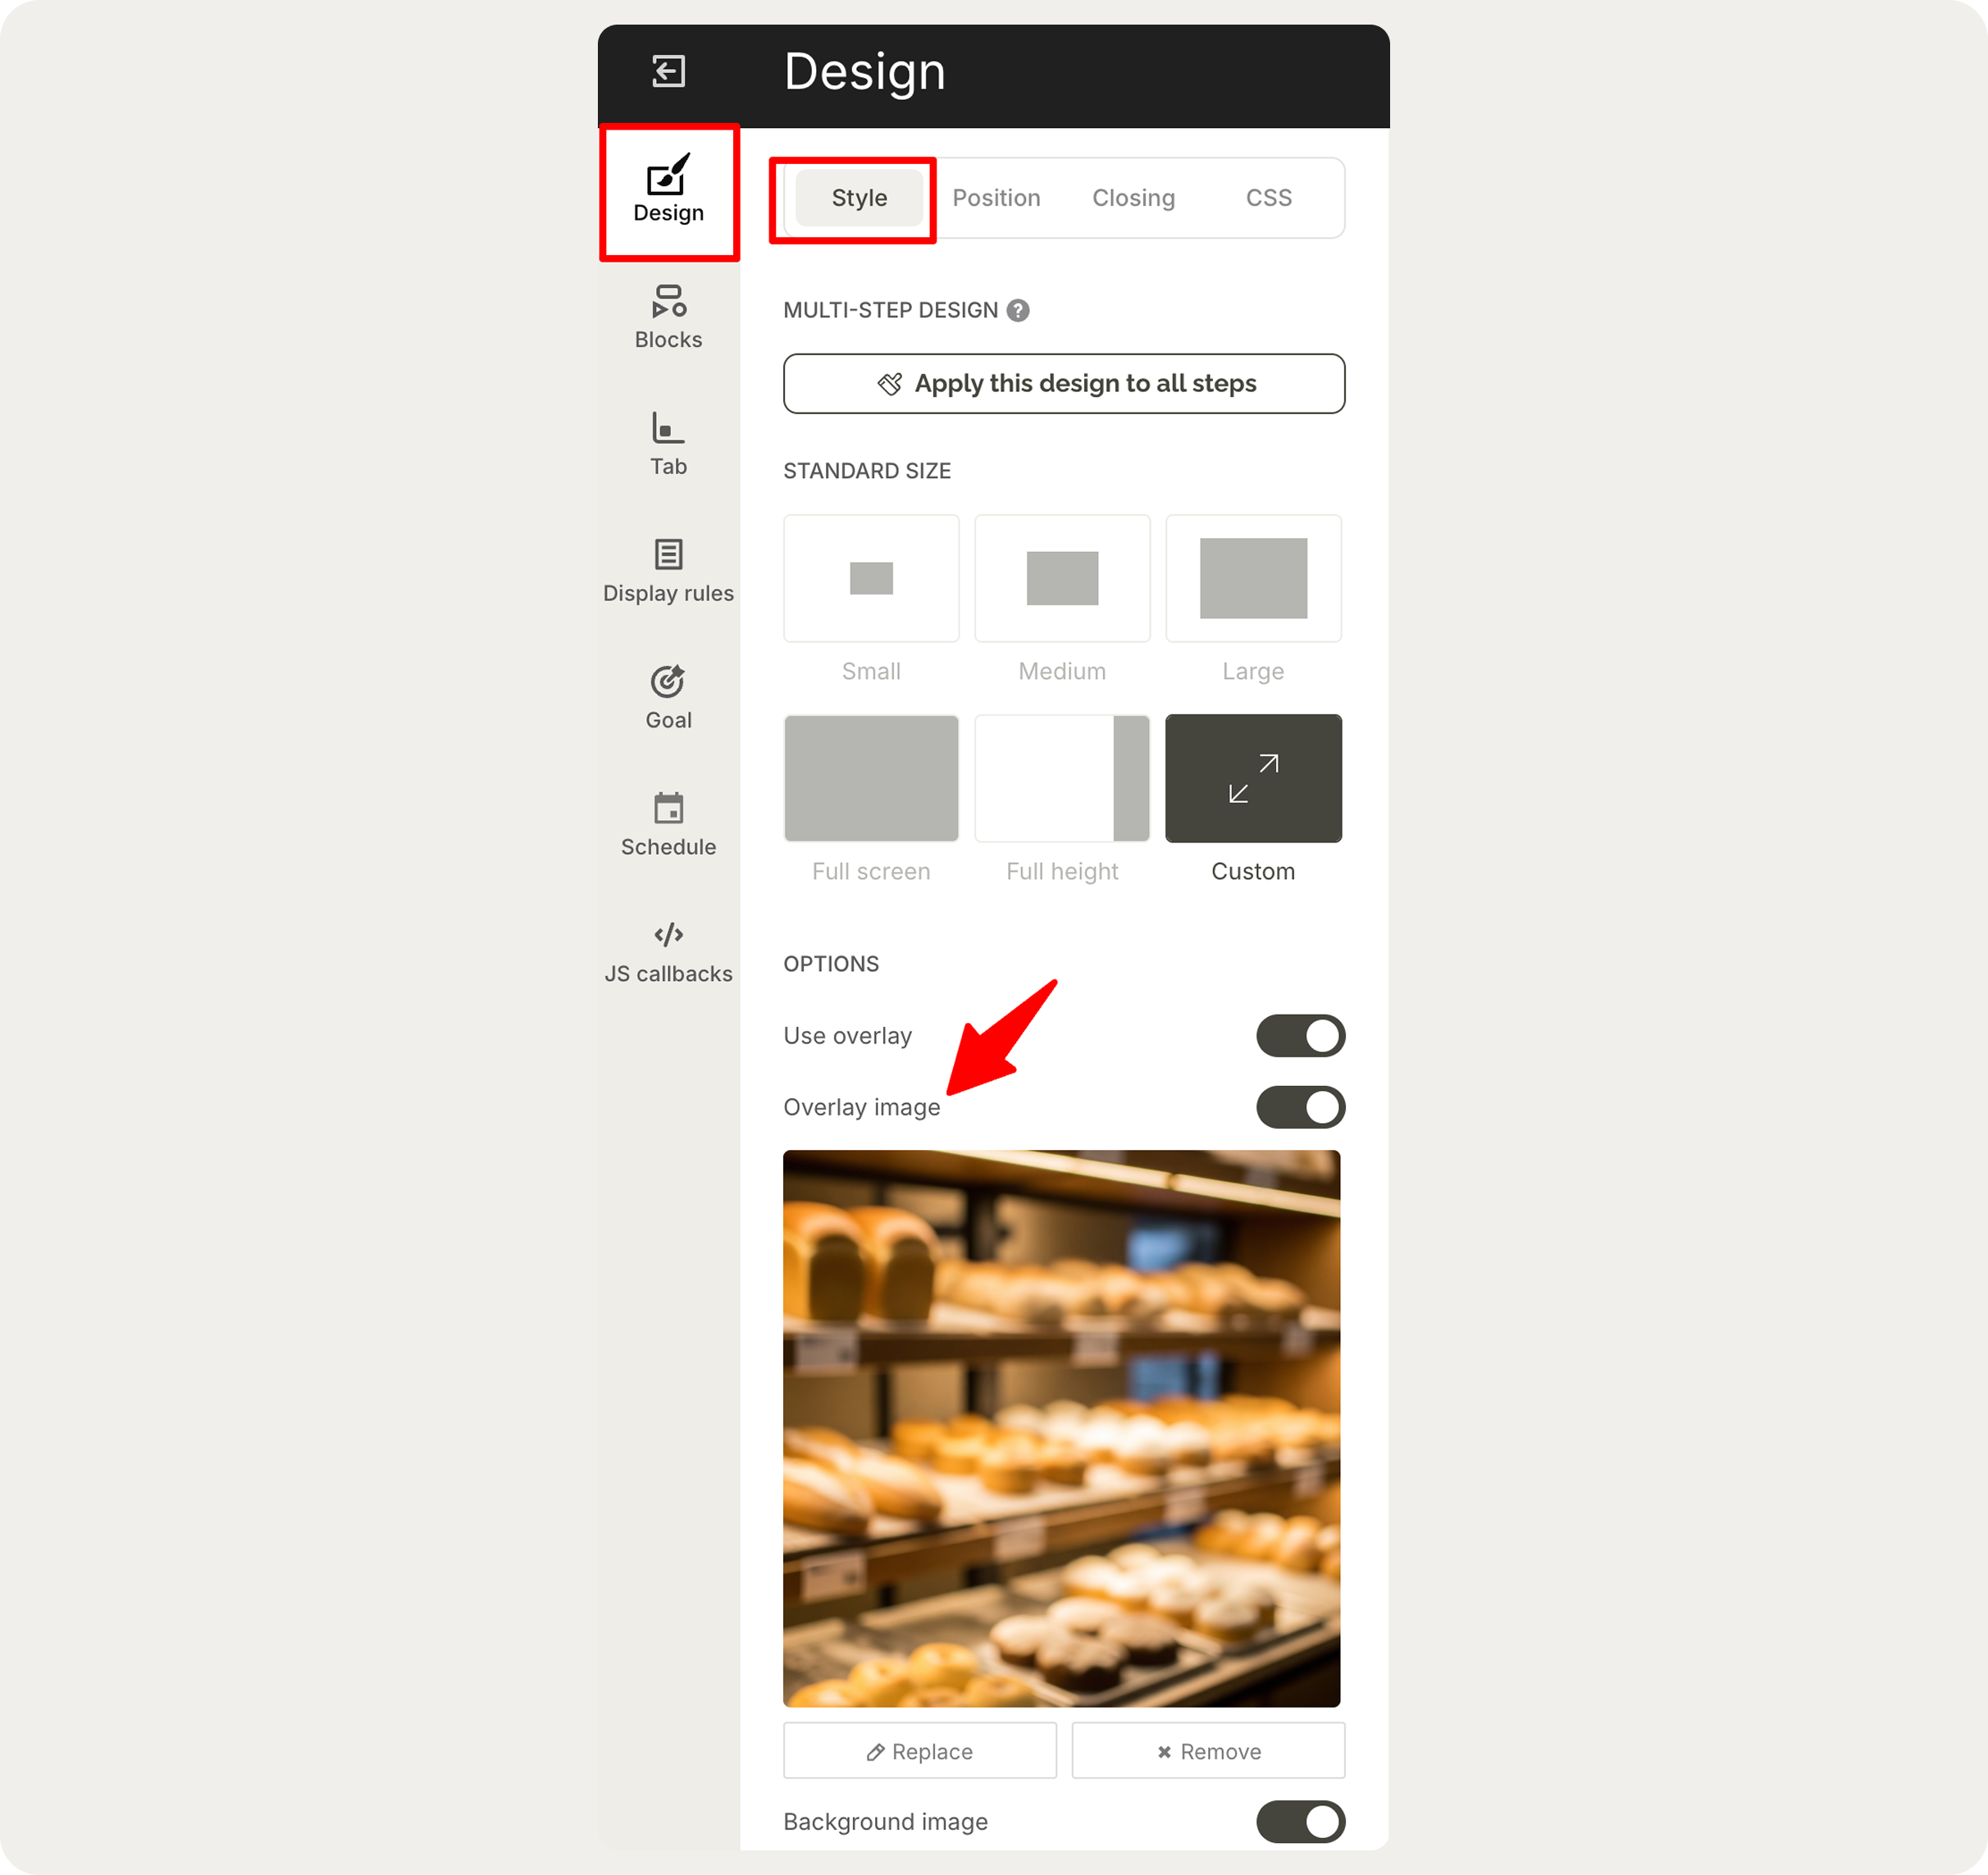Image resolution: width=1988 pixels, height=1875 pixels.
Task: Open the Schedule section in sidebar
Action: click(668, 825)
